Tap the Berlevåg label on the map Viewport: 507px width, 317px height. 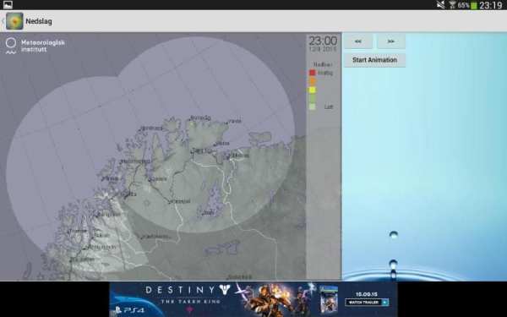coord(200,118)
